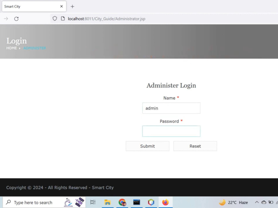The height and width of the screenshot is (208, 278).
Task: Switch to Google Chrome in the taskbar
Action: pos(122,202)
